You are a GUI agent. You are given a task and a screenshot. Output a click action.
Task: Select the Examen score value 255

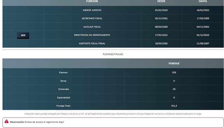[x=174, y=72]
